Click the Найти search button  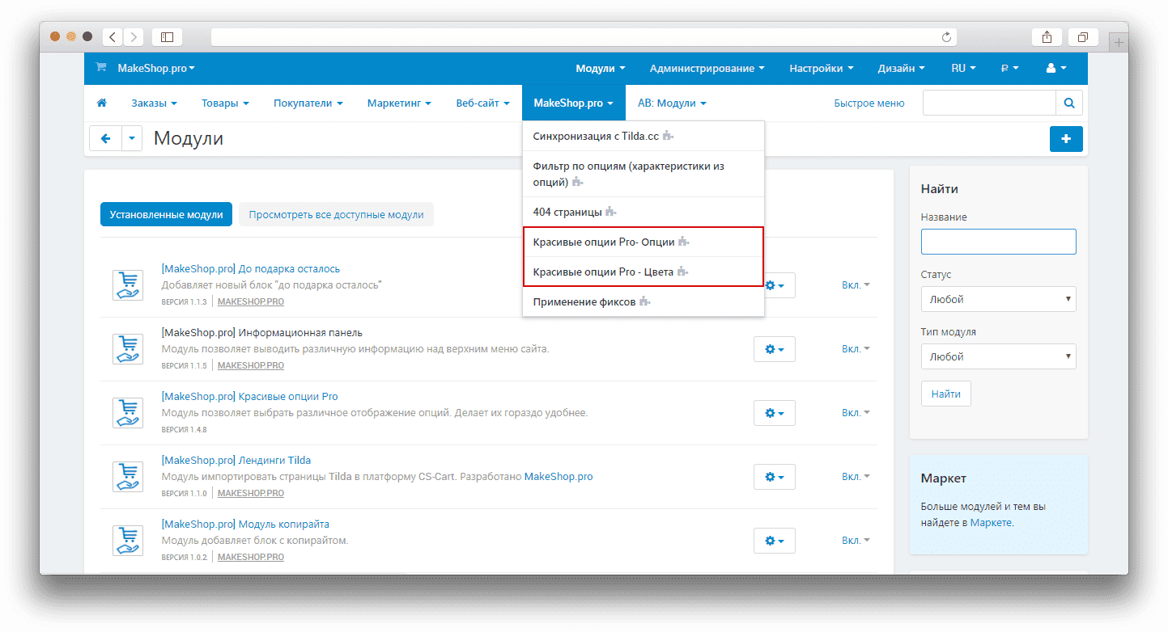(945, 394)
